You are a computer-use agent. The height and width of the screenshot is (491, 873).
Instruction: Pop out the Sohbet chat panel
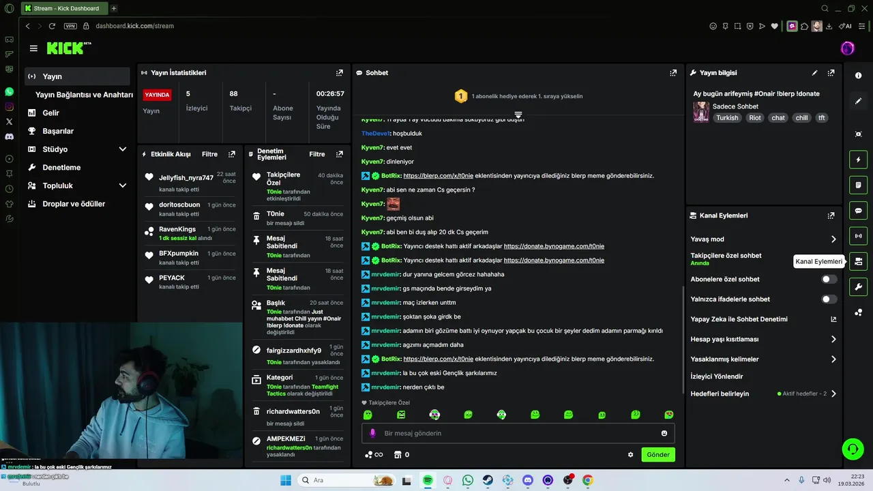673,73
